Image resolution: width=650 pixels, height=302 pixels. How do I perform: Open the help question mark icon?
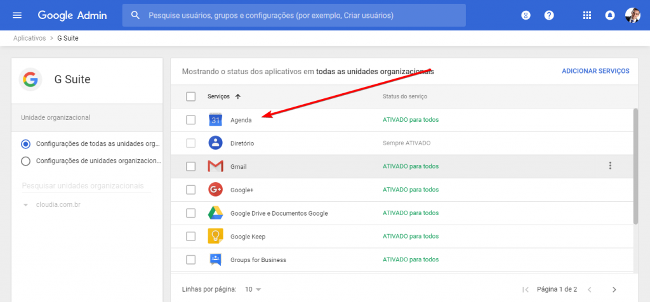click(x=549, y=15)
